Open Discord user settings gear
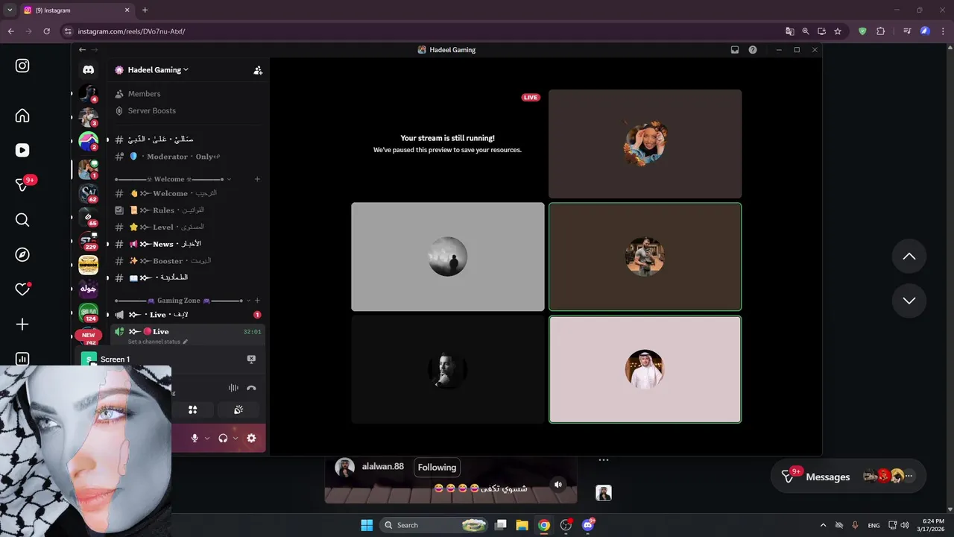954x537 pixels. 251,438
